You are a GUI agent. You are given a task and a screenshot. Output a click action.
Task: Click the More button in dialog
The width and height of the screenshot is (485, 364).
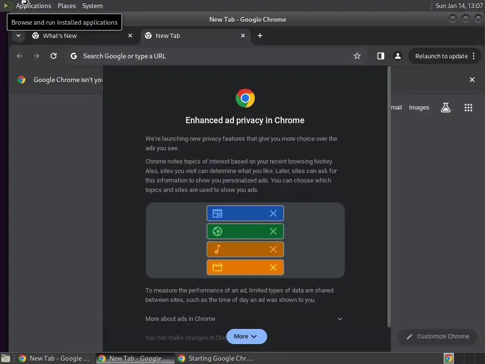[246, 337]
